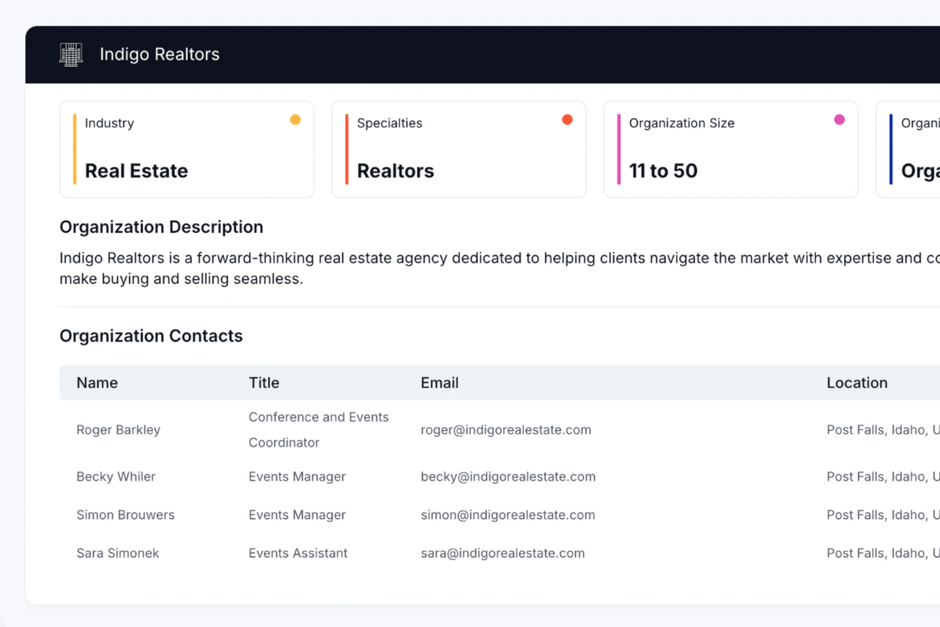Click the pink dot on Organization Size card

[x=839, y=120]
